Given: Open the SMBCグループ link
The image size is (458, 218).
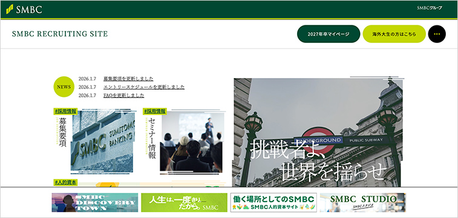Looking at the screenshot, I should pyautogui.click(x=430, y=8).
